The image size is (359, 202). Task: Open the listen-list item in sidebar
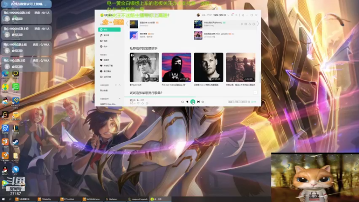click(105, 77)
